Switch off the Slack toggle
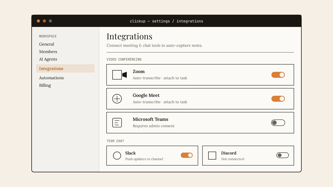The height and width of the screenshot is (187, 333). tap(187, 155)
